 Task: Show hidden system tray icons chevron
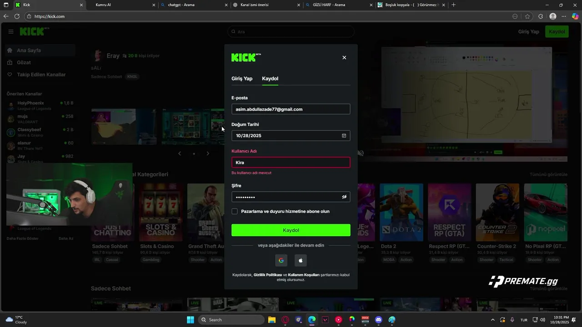pos(492,320)
